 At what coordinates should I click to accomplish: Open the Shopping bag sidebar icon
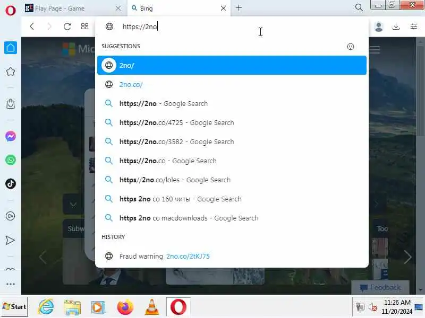pyautogui.click(x=11, y=104)
